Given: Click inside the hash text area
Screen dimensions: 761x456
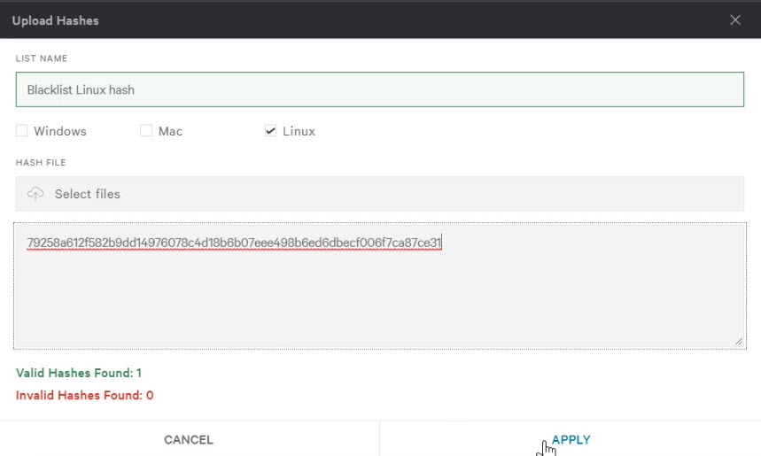Looking at the screenshot, I should point(379,286).
